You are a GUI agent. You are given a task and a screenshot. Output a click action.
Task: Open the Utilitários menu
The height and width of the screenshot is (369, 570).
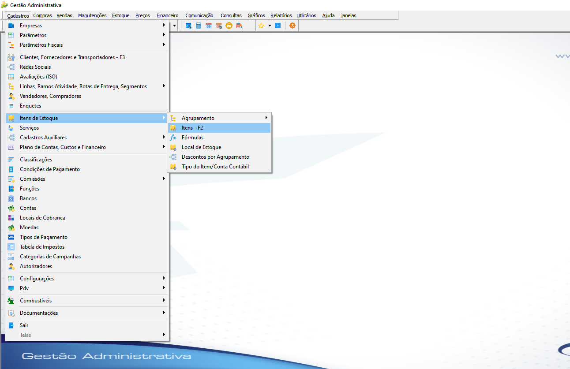pyautogui.click(x=307, y=15)
